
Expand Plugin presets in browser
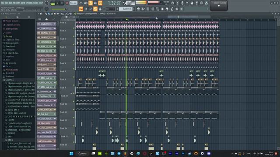[x=12, y=21]
